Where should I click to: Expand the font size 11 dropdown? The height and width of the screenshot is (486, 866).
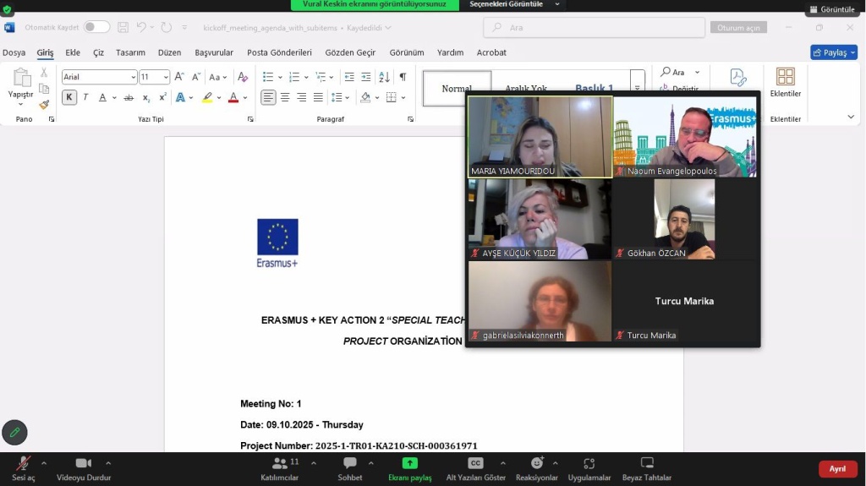(x=166, y=77)
